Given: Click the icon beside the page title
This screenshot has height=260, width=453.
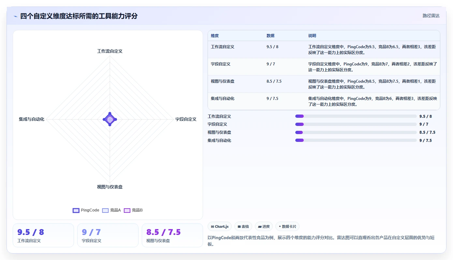Looking at the screenshot, I should tap(15, 16).
